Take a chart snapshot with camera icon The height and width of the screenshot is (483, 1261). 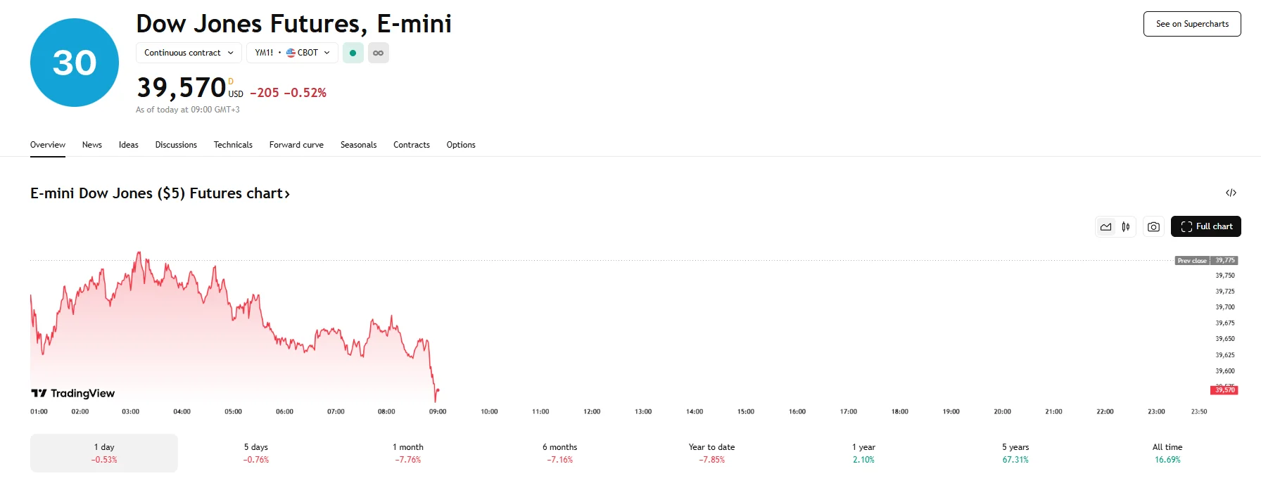point(1153,226)
